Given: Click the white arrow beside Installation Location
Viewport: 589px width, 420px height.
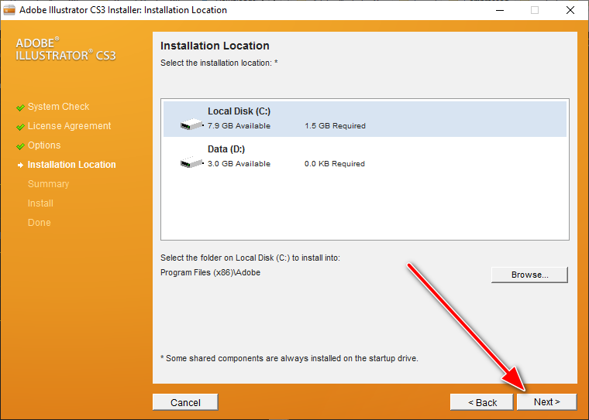Looking at the screenshot, I should pyautogui.click(x=20, y=166).
